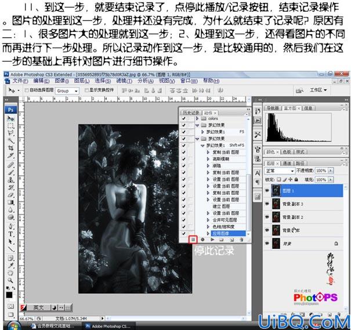
Task: Click the 背景 副本 3 layer thumbnail
Action: coord(276,204)
